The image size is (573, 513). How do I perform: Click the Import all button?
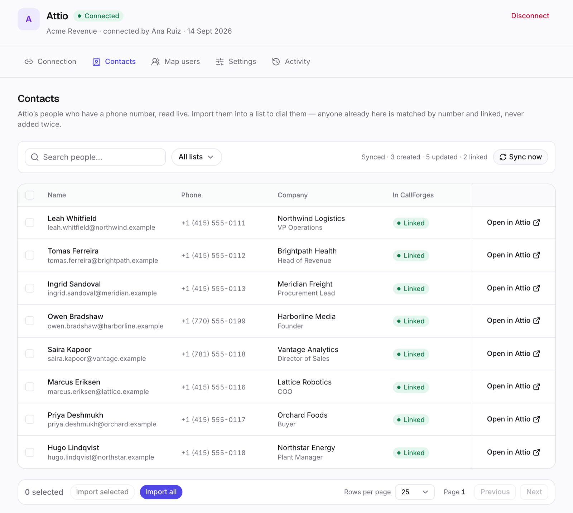click(161, 492)
